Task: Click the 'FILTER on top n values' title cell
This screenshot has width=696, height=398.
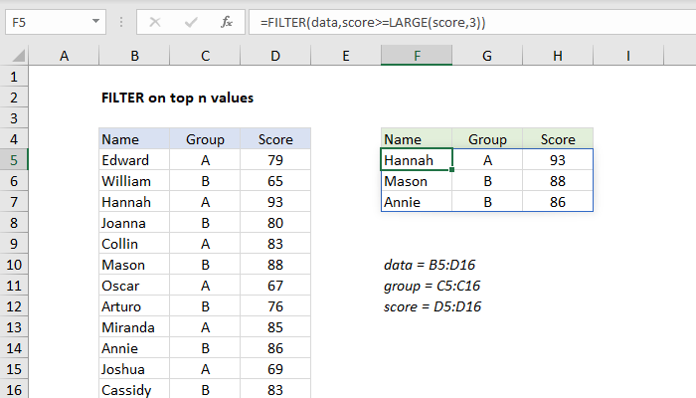Action: [178, 98]
